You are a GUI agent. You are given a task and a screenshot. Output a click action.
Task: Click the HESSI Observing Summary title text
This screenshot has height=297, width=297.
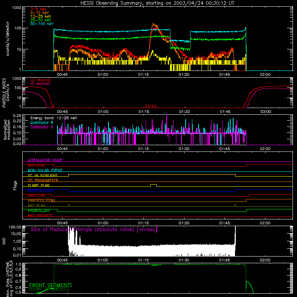click(157, 3)
